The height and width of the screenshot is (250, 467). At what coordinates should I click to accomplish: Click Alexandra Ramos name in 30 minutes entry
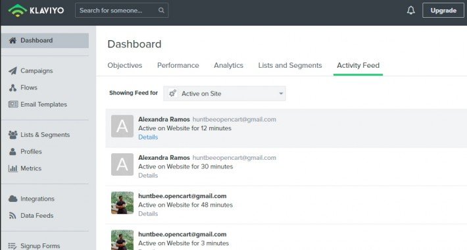pos(164,158)
